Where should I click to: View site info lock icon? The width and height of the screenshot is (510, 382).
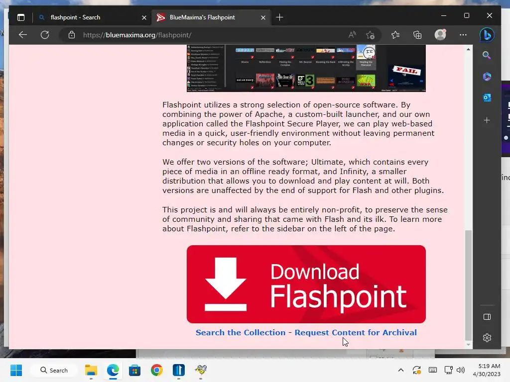click(72, 35)
